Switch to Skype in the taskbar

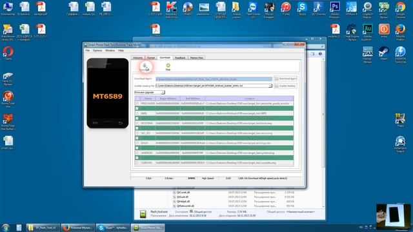(x=113, y=227)
